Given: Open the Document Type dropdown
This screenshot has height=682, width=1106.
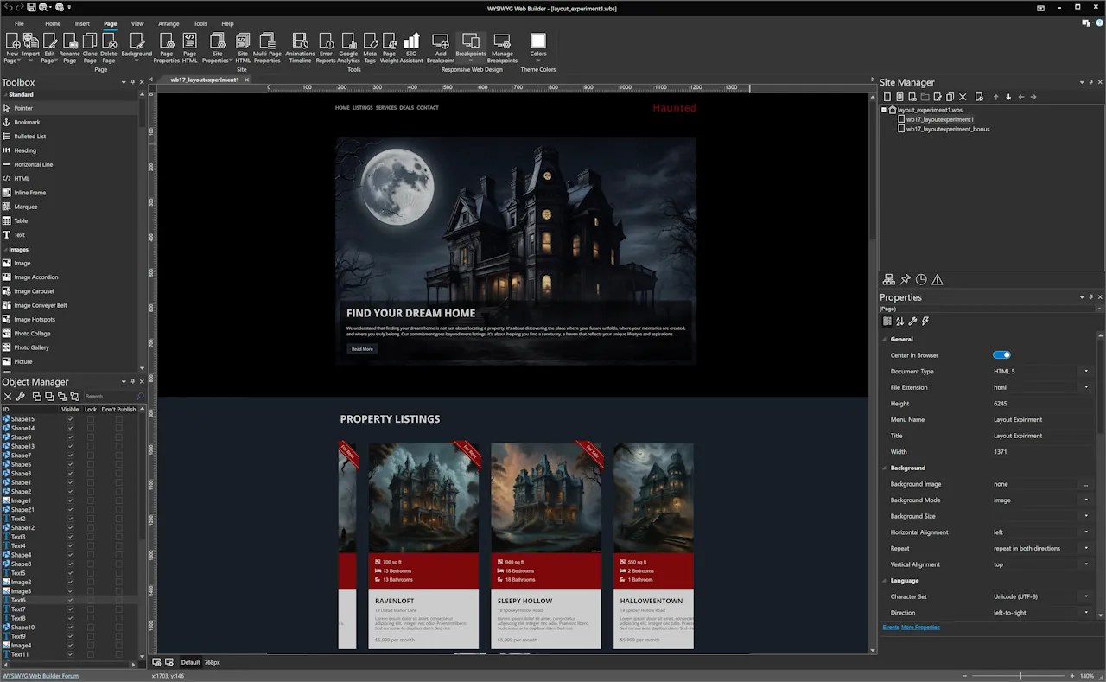Looking at the screenshot, I should pyautogui.click(x=1085, y=371).
